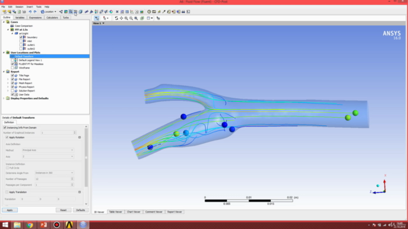This screenshot has width=408, height=229.
Task: Enable the Apply Translation checkbox
Action: point(7,192)
